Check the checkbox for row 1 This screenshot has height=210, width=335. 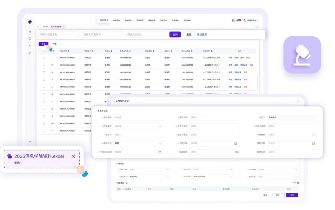[x=44, y=58]
